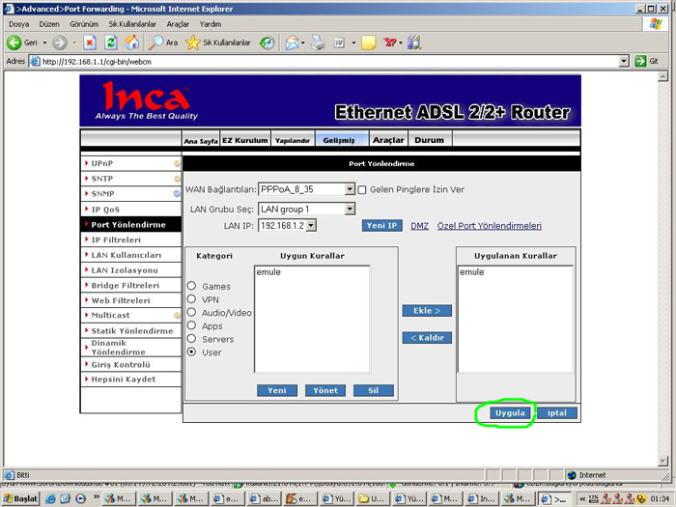Open the Düzen menu
The image size is (676, 507).
point(49,24)
